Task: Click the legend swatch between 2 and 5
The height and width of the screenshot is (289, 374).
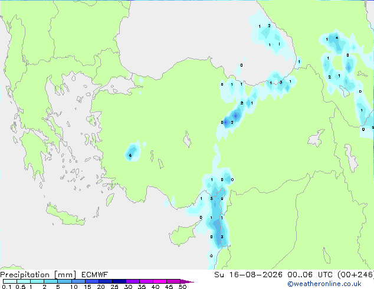Action: click(51, 281)
